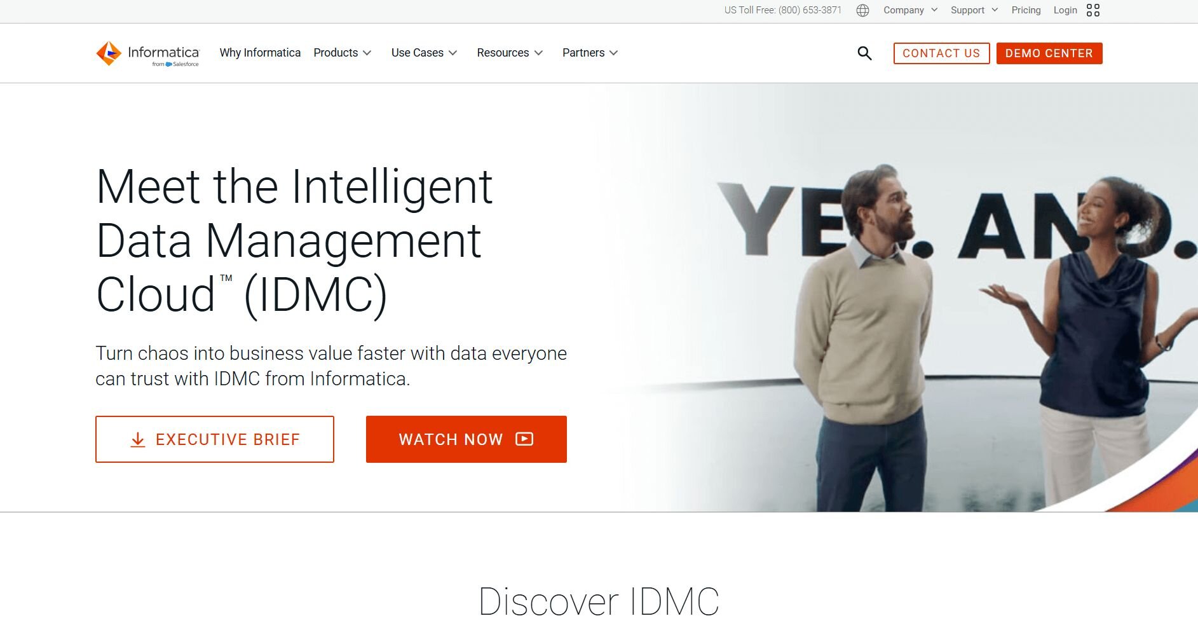
Task: Click the Watch Now button
Action: [466, 439]
